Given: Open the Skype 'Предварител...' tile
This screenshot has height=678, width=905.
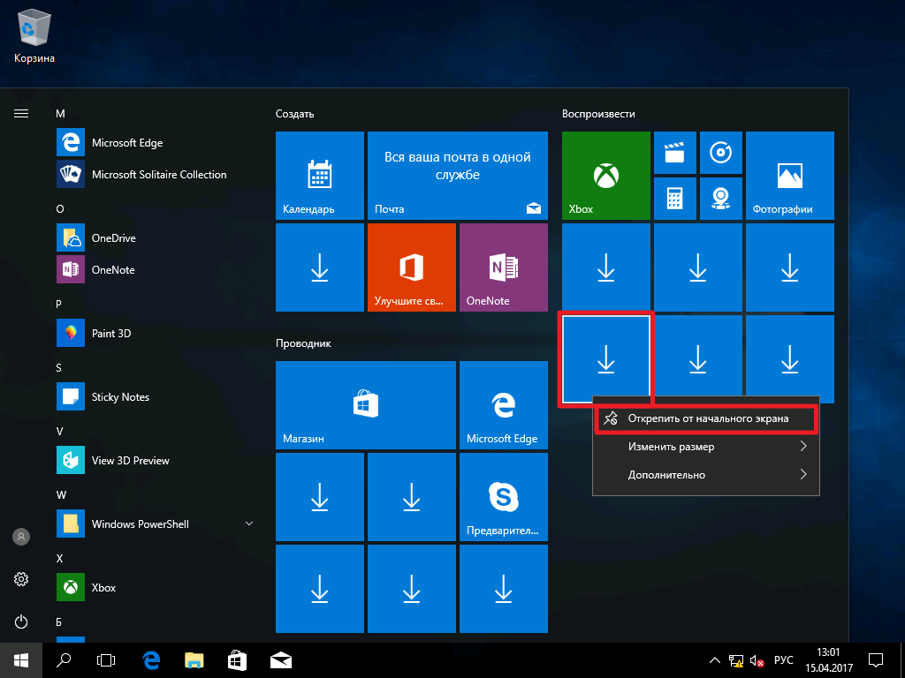Looking at the screenshot, I should pos(503,497).
